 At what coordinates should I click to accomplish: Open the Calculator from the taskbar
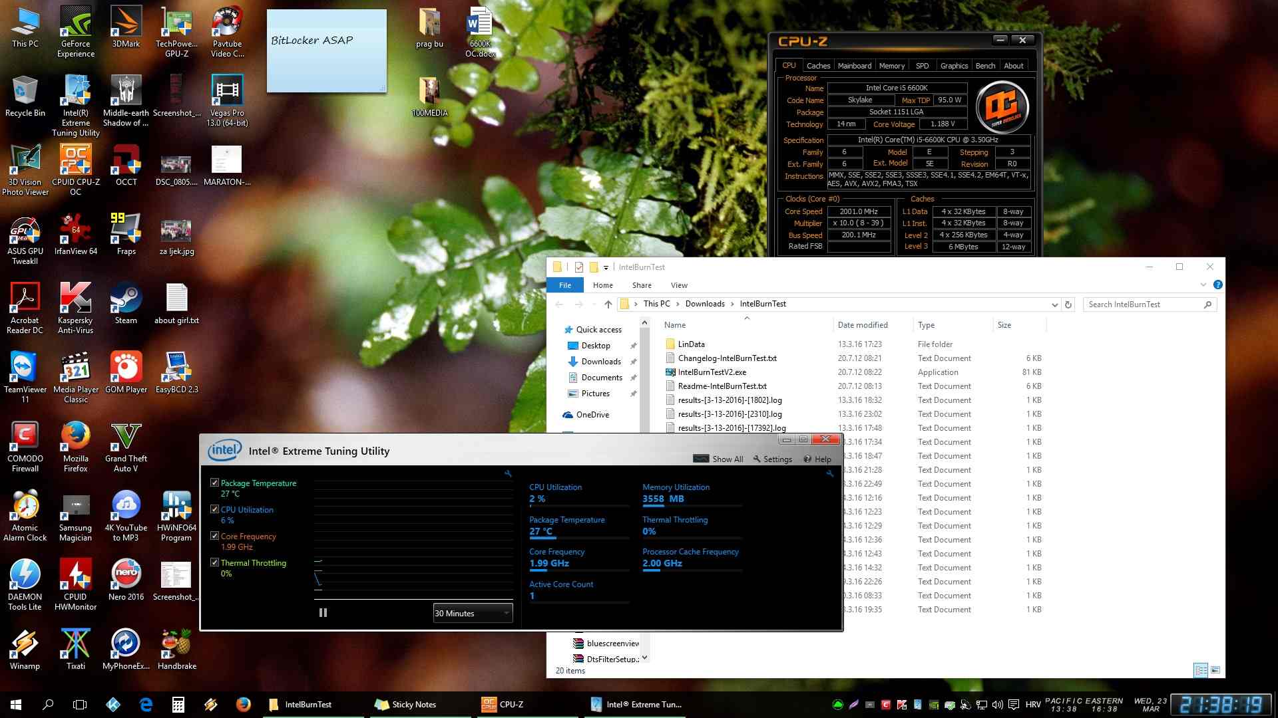coord(178,705)
